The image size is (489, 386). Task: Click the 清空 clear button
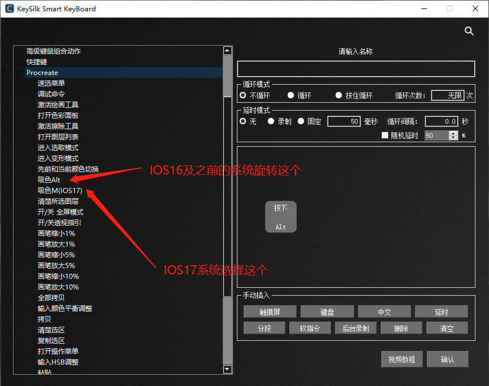click(x=447, y=328)
